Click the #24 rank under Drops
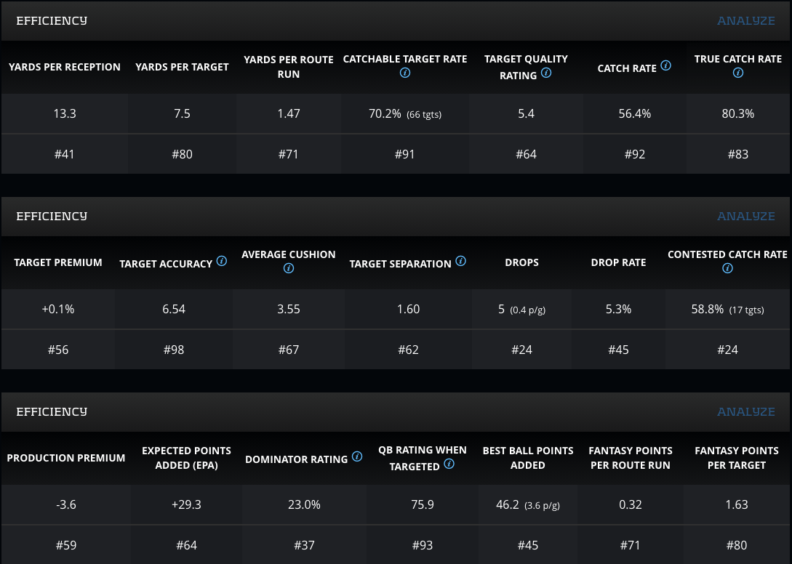Viewport: 792px width, 564px height. [x=521, y=350]
